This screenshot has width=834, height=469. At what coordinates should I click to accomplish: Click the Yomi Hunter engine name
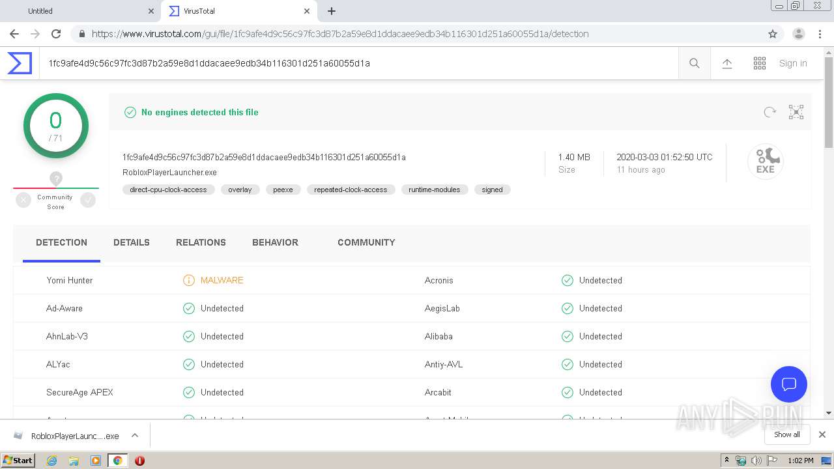coord(69,280)
